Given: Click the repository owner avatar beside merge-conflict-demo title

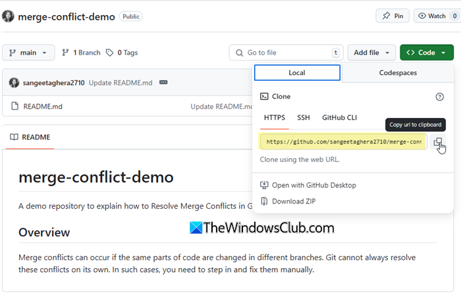Looking at the screenshot, I should point(8,16).
